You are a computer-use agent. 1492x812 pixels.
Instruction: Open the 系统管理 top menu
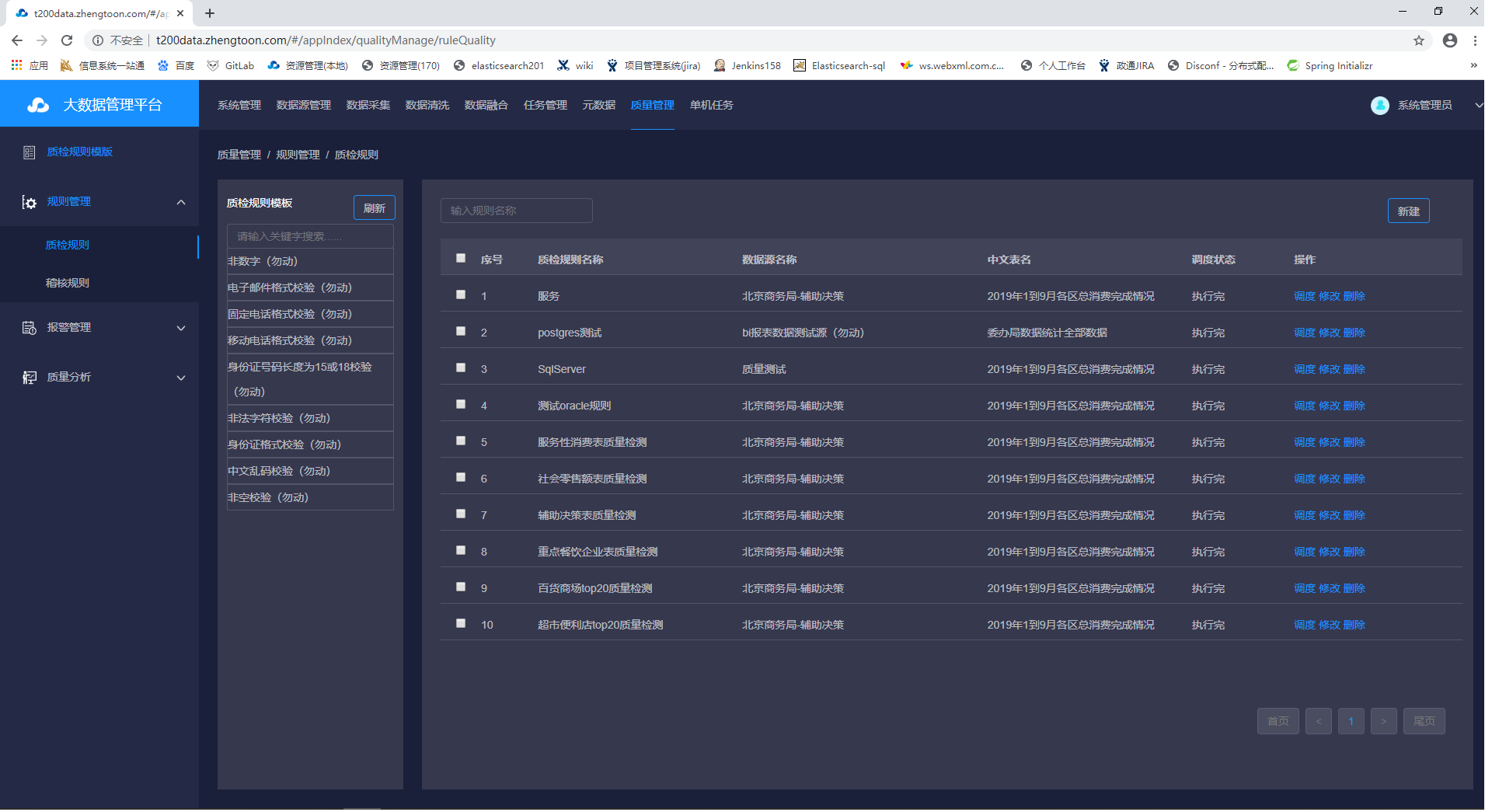tap(239, 105)
